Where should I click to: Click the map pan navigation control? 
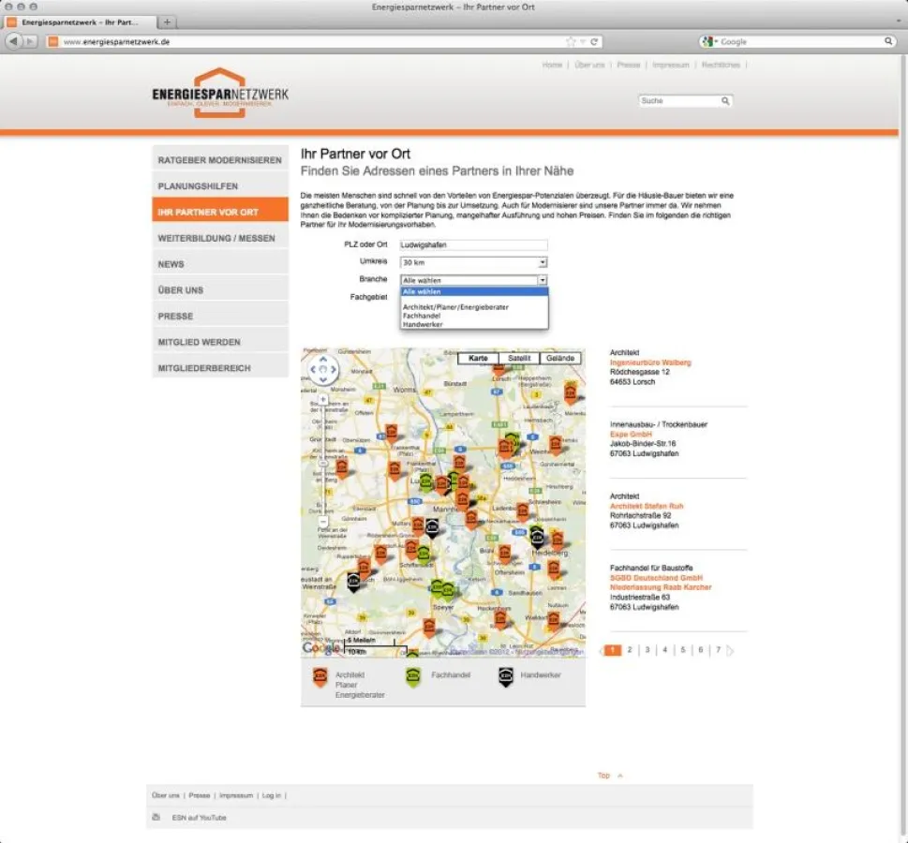[323, 370]
